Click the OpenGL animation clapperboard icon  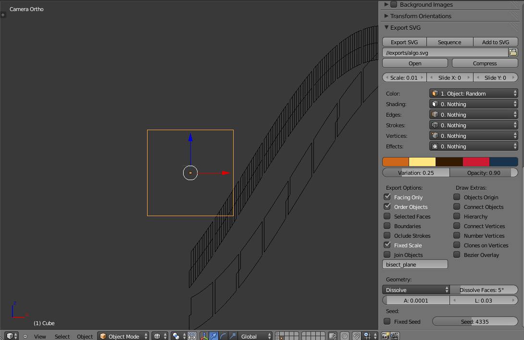[395, 336]
